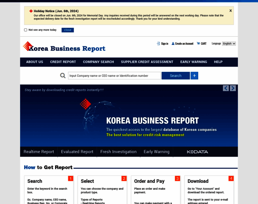Viewport: 258px width, 204px height.
Task: Select the Fresh Investigation tab
Action: click(x=118, y=152)
